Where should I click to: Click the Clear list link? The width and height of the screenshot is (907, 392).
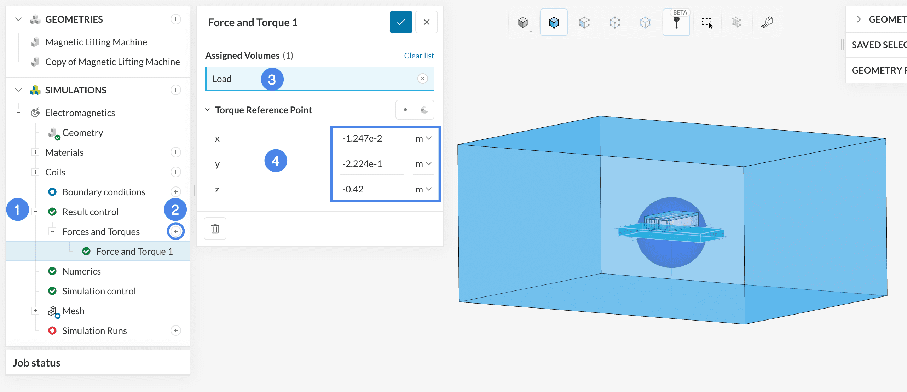419,56
